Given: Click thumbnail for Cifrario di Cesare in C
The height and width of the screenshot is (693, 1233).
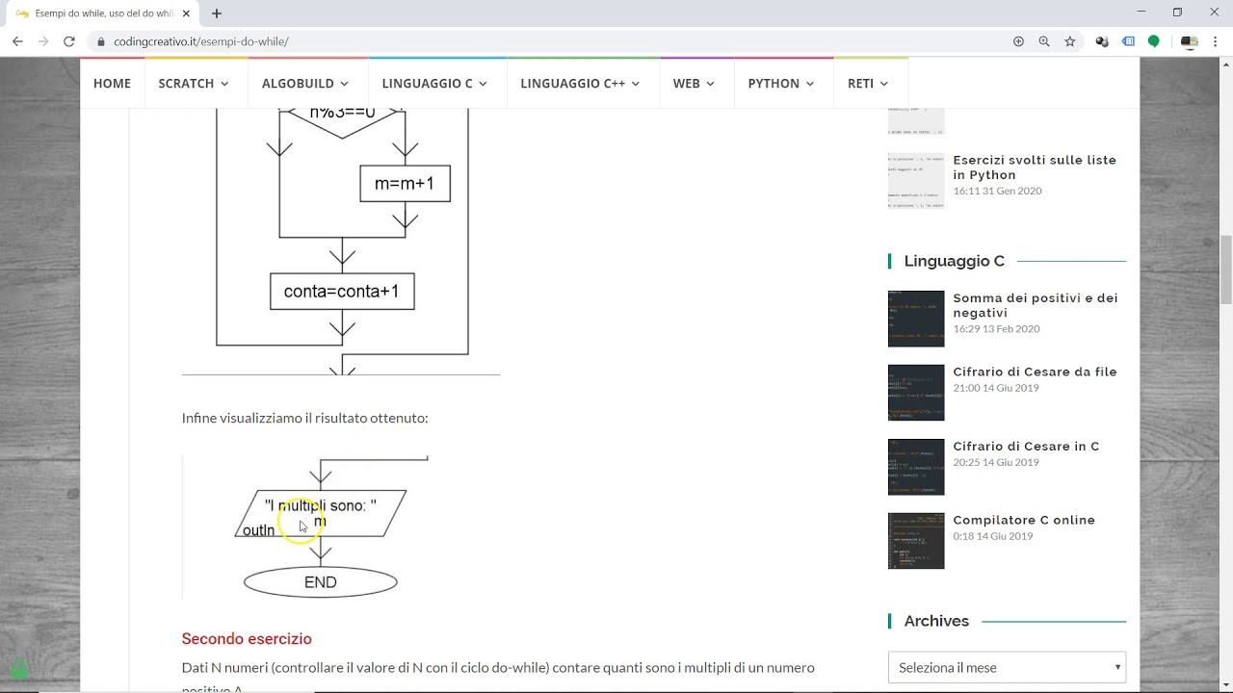Looking at the screenshot, I should [x=916, y=467].
